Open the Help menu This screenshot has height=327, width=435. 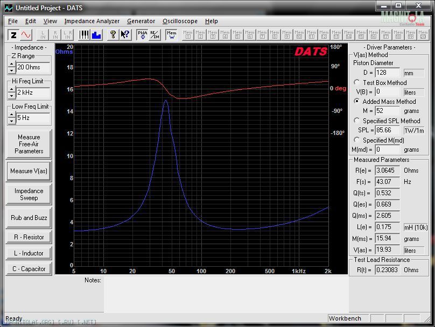tap(212, 21)
